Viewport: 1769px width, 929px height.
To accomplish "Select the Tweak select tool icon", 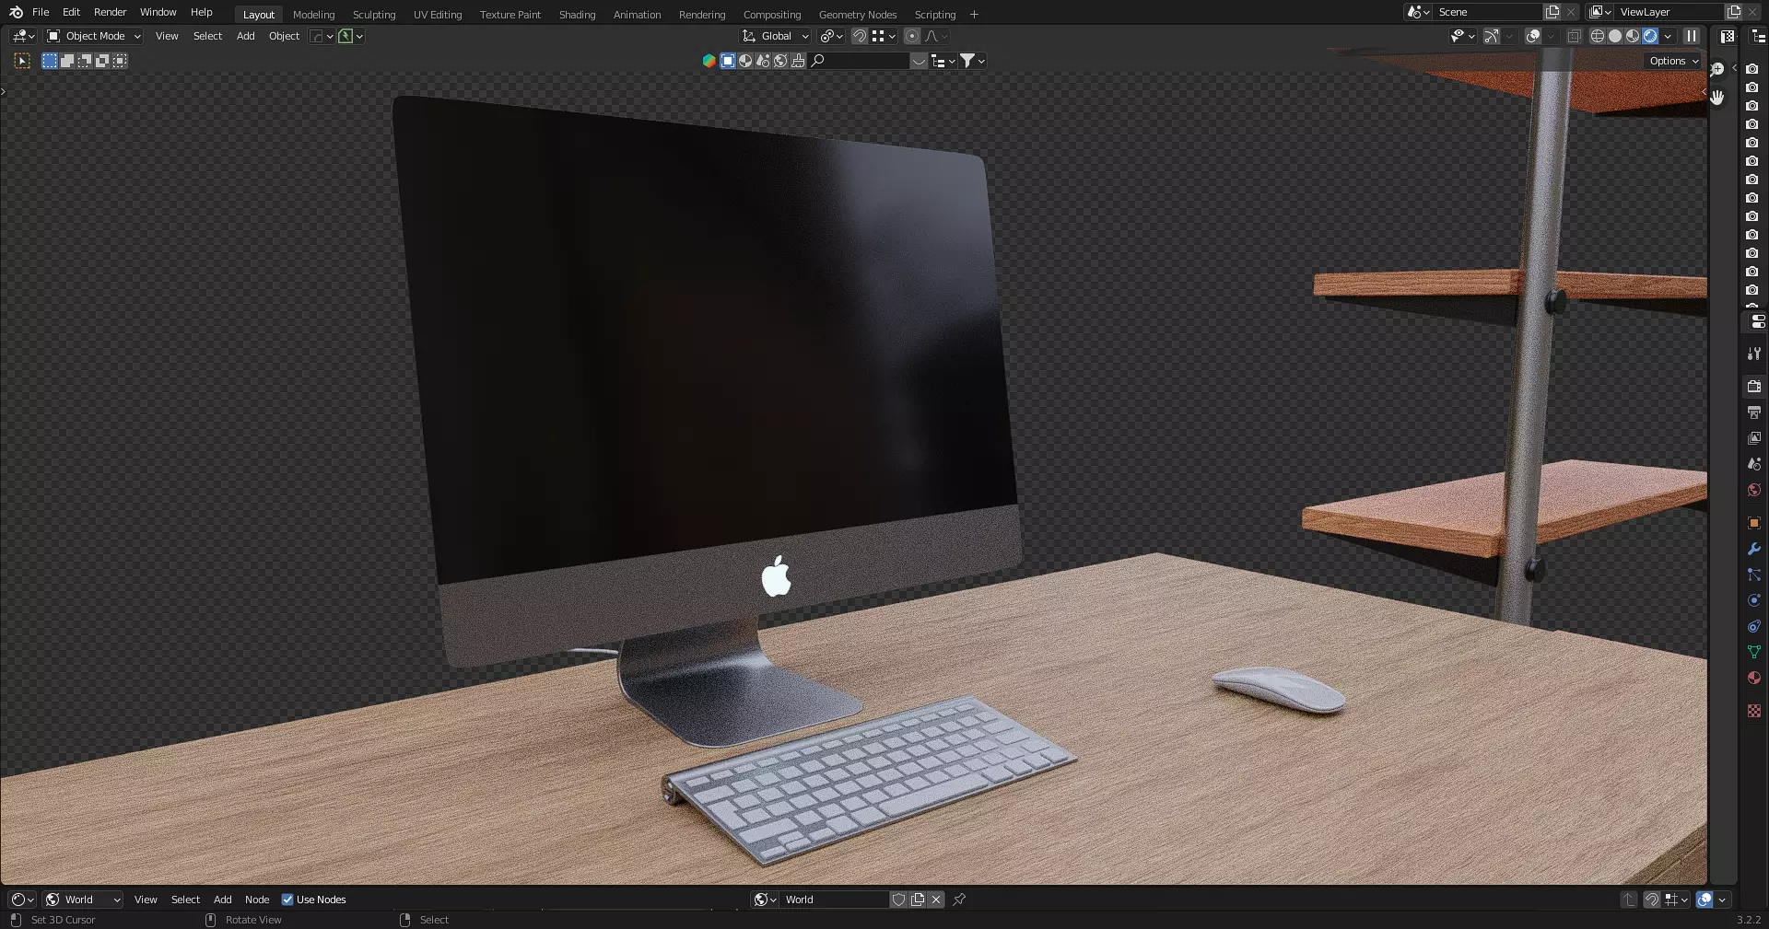I will pyautogui.click(x=22, y=61).
